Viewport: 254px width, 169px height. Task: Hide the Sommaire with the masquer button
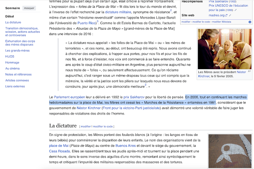click(x=29, y=8)
